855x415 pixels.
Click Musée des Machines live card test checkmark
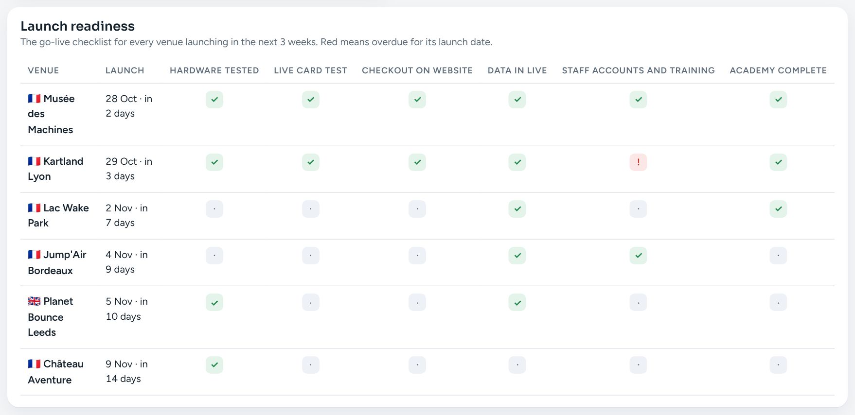click(x=311, y=100)
